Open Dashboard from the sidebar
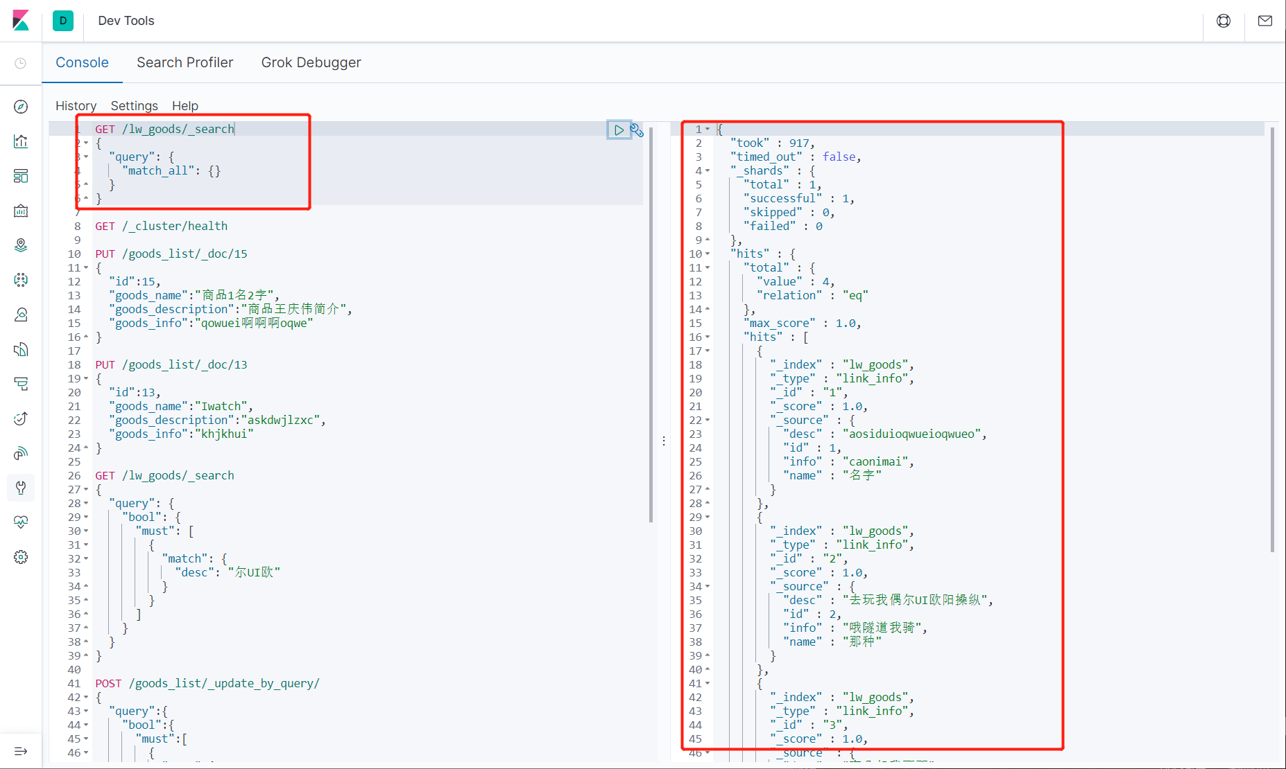 pos(21,176)
